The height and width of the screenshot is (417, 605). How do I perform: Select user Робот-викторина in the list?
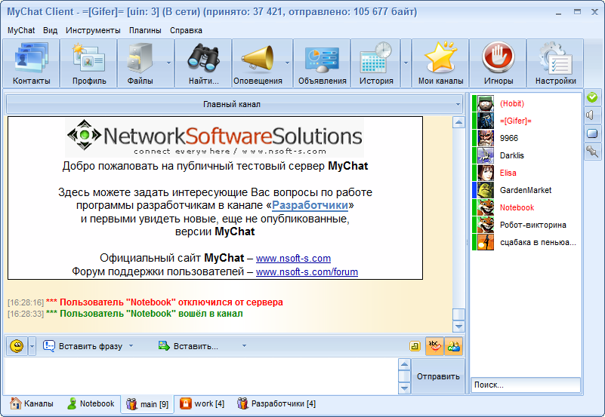point(525,225)
